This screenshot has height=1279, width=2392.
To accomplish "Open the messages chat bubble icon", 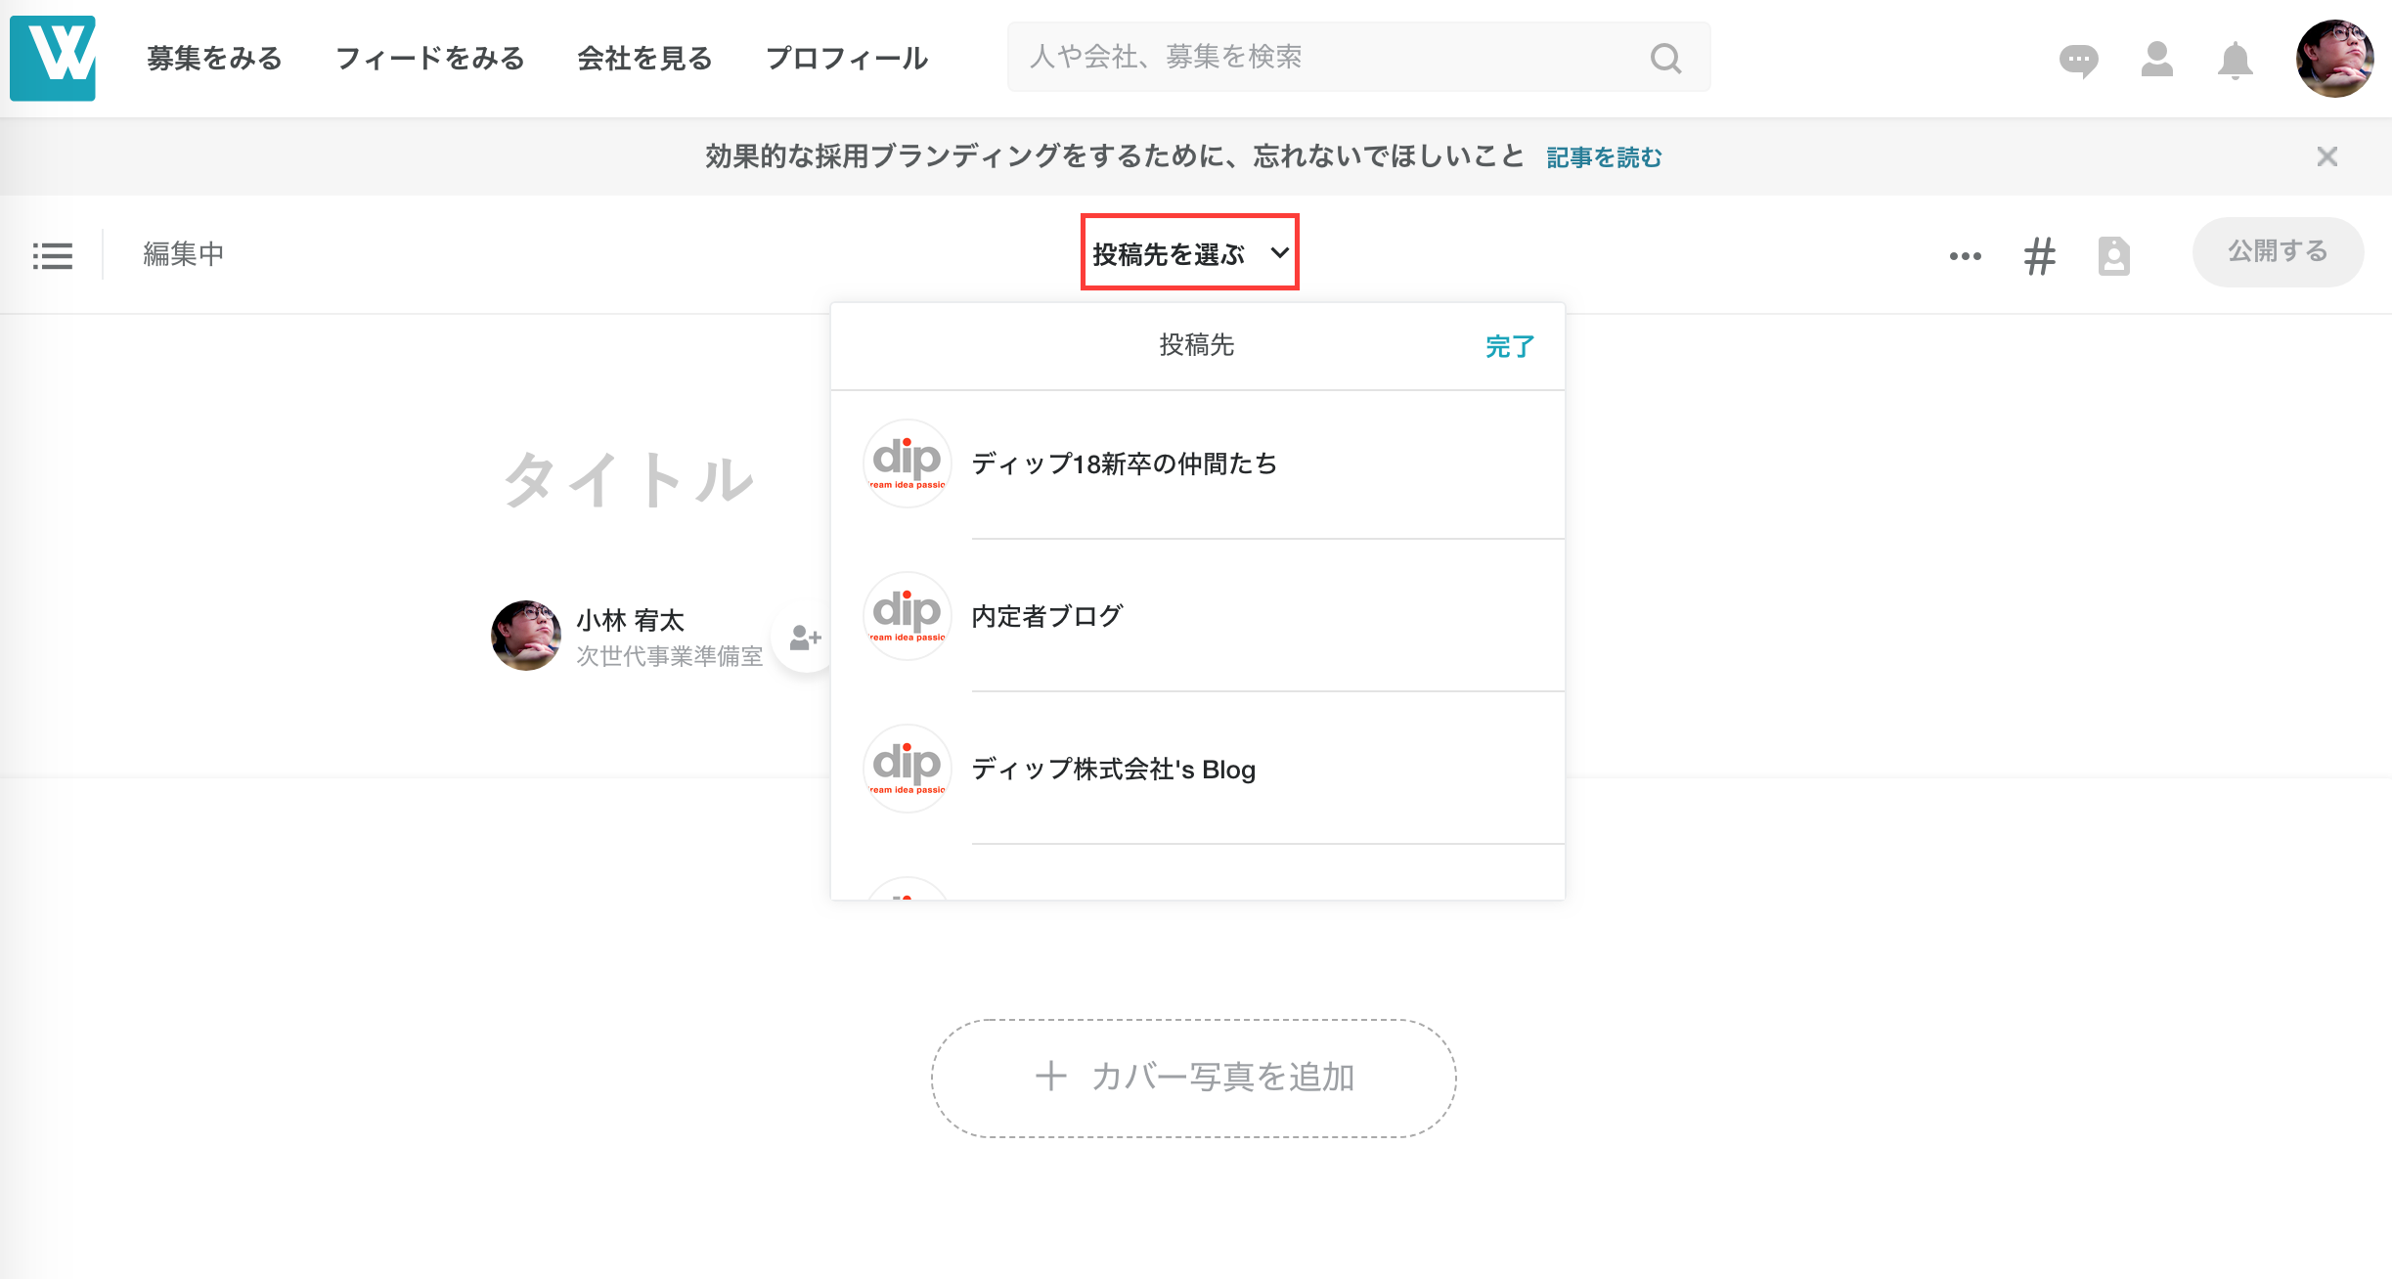I will tap(2078, 60).
